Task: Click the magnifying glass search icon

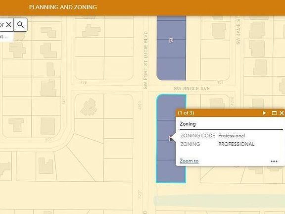Action: (x=21, y=25)
